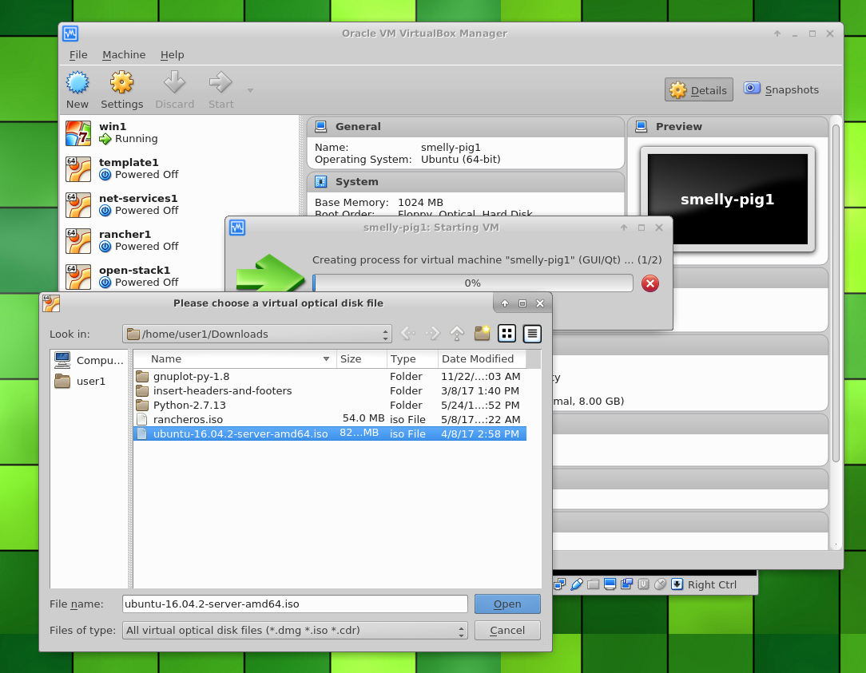
Task: Click the Base Memory 1024 MB value
Action: tap(420, 203)
